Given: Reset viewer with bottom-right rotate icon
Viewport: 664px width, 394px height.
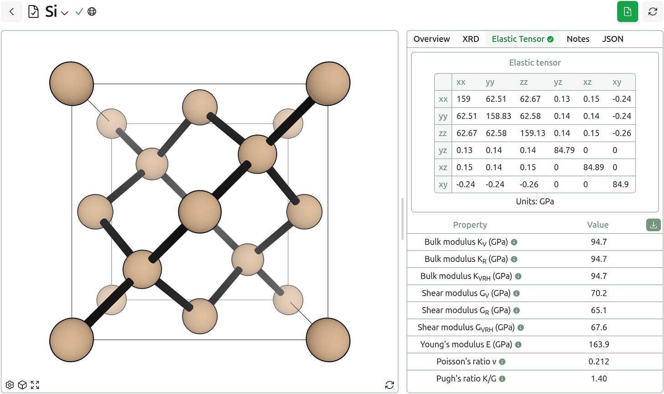Looking at the screenshot, I should [x=389, y=385].
